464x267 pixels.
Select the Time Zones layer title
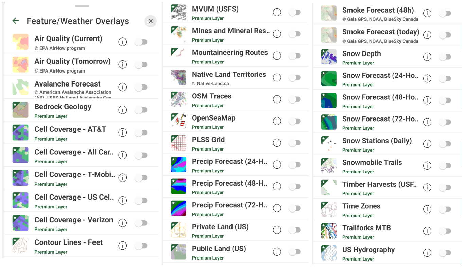coord(361,206)
